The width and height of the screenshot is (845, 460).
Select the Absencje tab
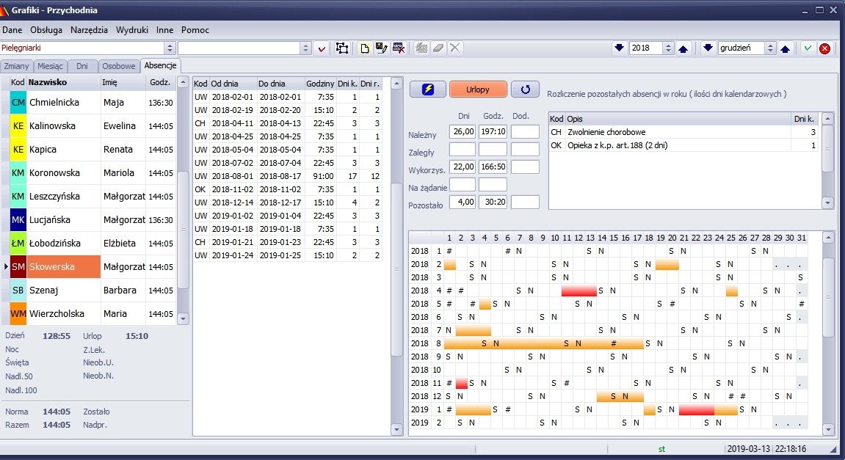click(160, 65)
